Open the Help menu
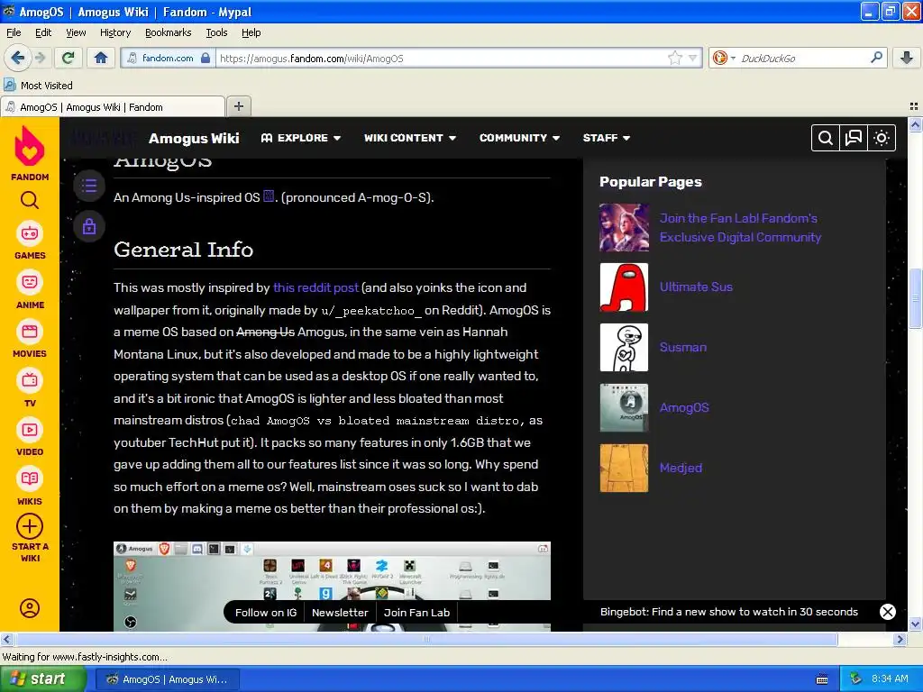This screenshot has height=692, width=923. [x=251, y=32]
